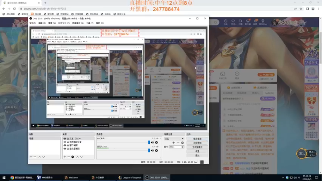Mute microphone/Aux speaker icon
This screenshot has height=181, width=322.
coord(152,150)
